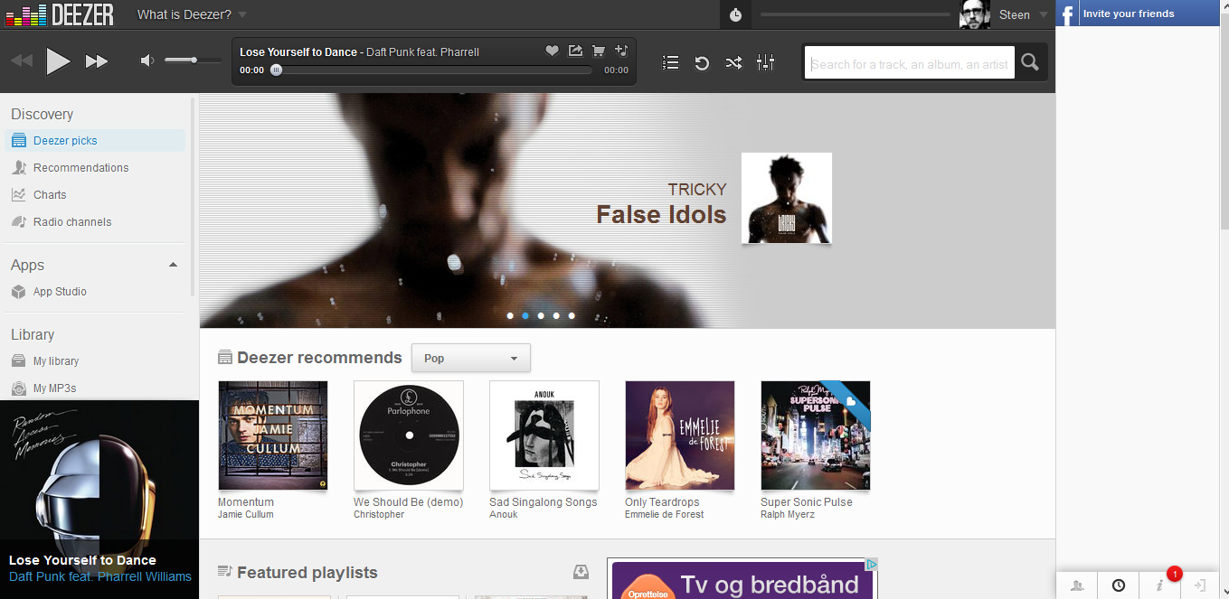Skip to the previous track
Screen dimensions: 1229x599
pyautogui.click(x=22, y=61)
